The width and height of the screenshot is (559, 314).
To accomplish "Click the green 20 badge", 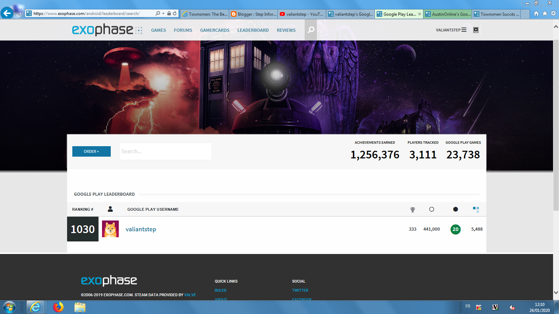I will pyautogui.click(x=456, y=229).
